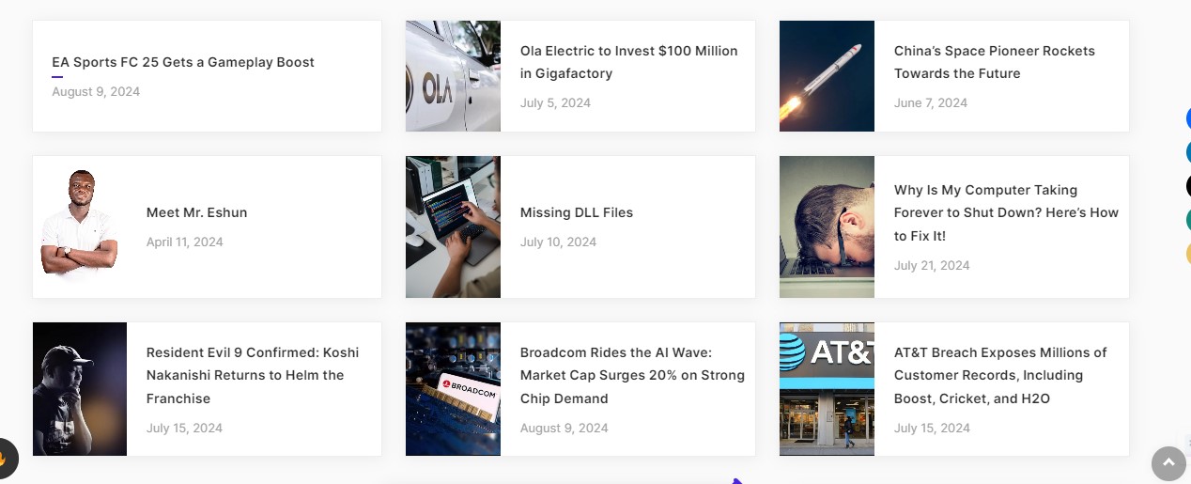Click the black share button on the right edge
Image resolution: width=1191 pixels, height=484 pixels.
click(1187, 185)
